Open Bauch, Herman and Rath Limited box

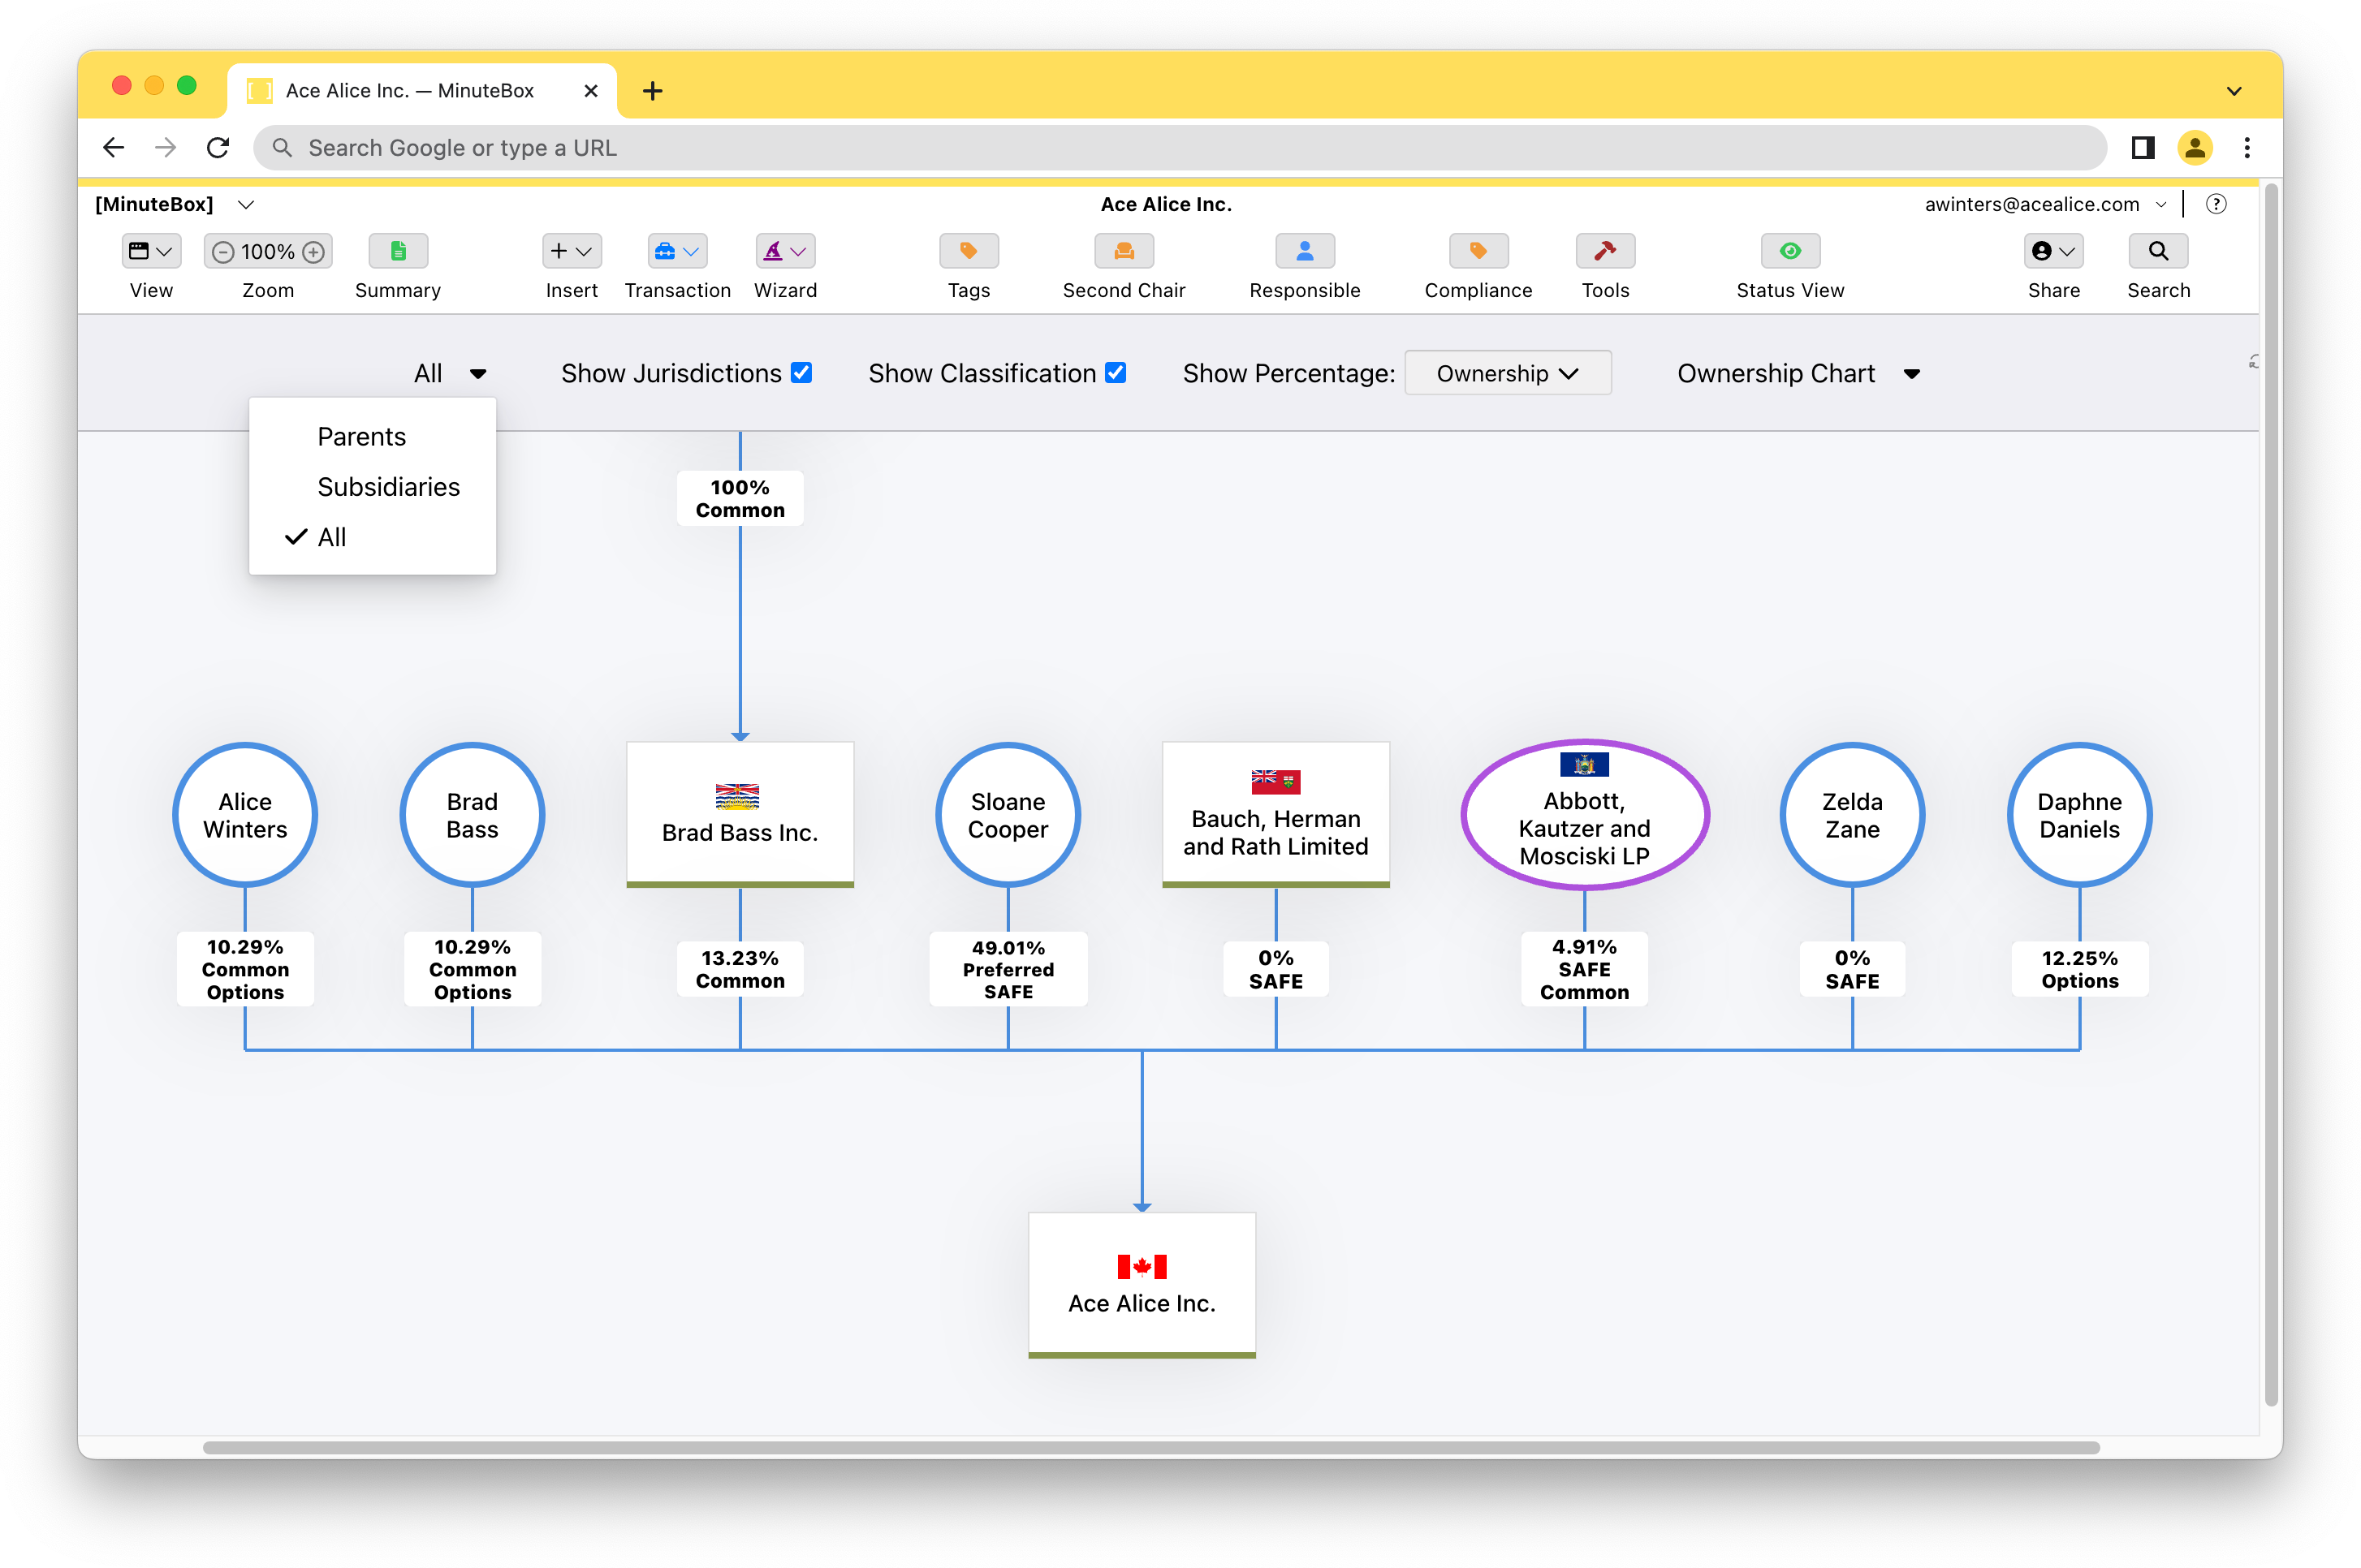1275,814
